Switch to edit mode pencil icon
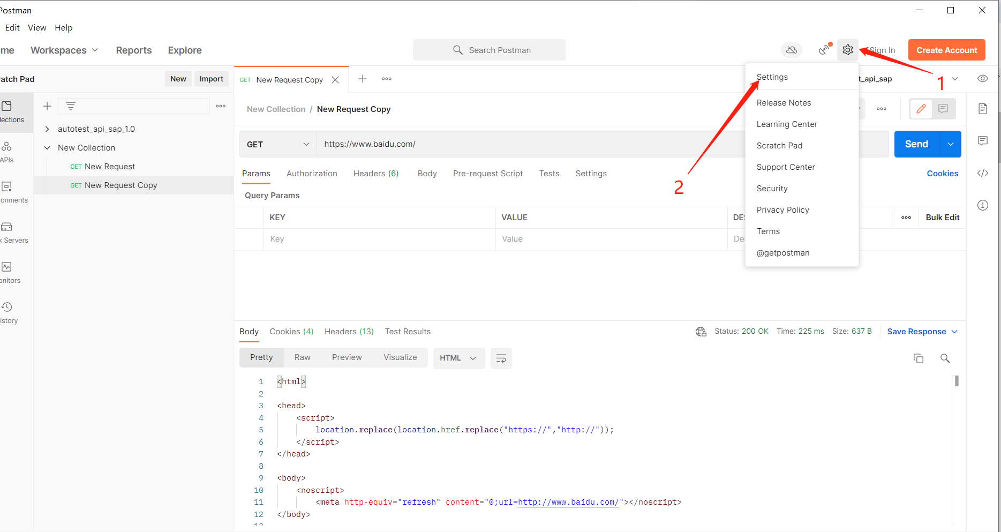 tap(921, 109)
